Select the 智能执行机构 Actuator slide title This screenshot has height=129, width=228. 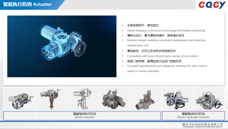click(27, 4)
